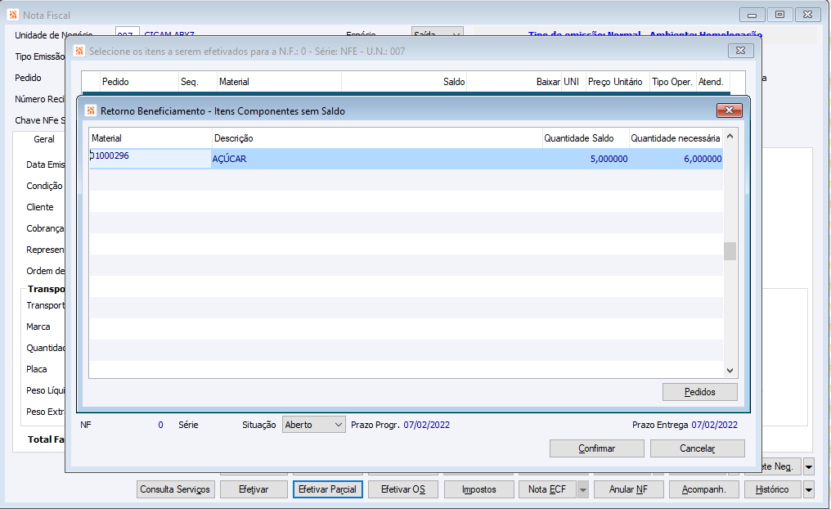Screen dimensions: 831x509
Task: Click the Anular NF button
Action: pos(628,489)
